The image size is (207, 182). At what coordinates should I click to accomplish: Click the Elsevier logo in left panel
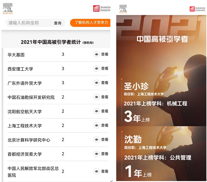8,9
